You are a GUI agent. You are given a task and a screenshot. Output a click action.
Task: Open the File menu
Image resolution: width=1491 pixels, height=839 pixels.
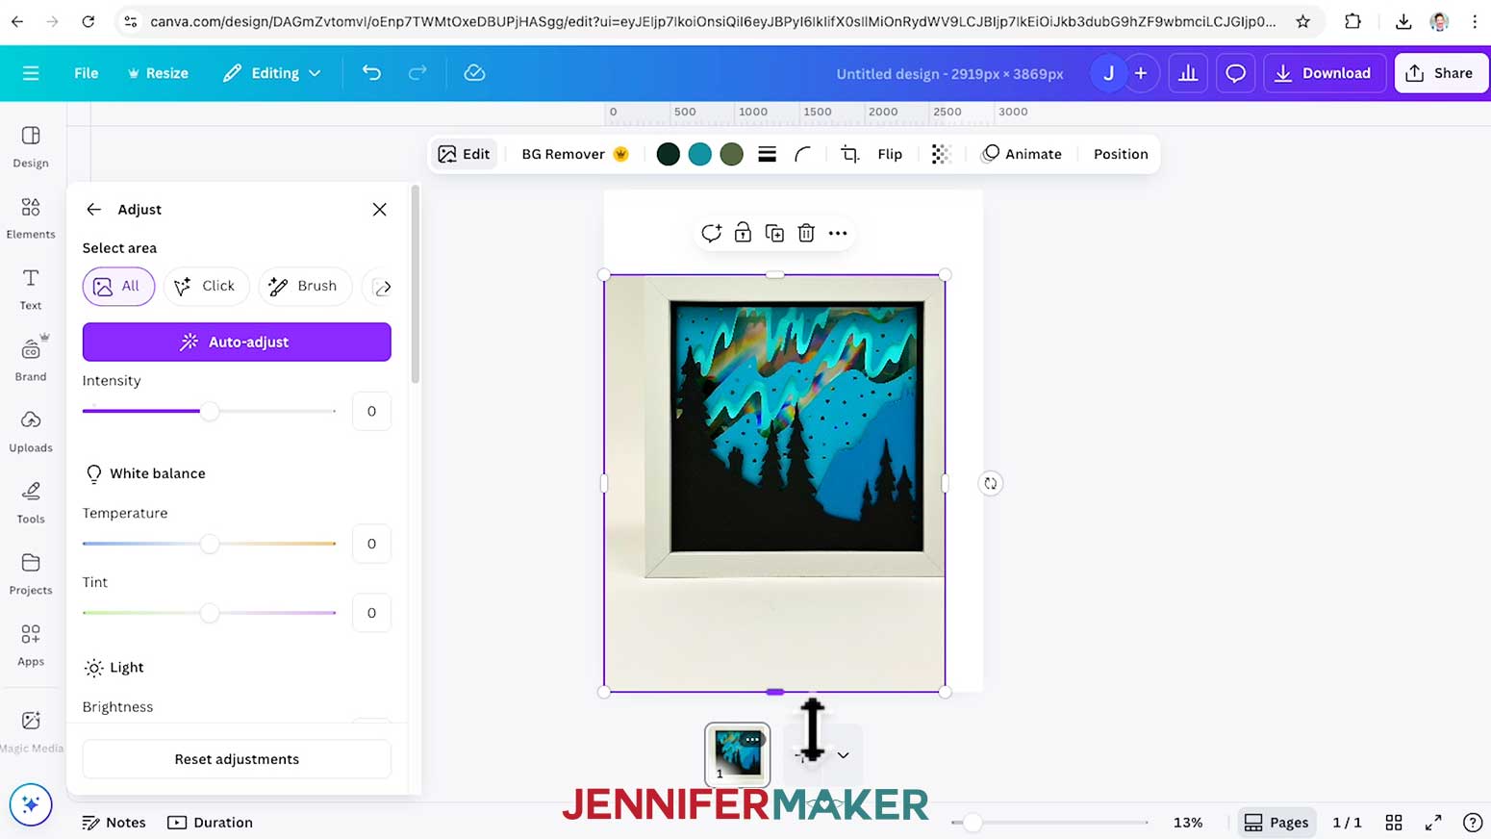click(87, 73)
